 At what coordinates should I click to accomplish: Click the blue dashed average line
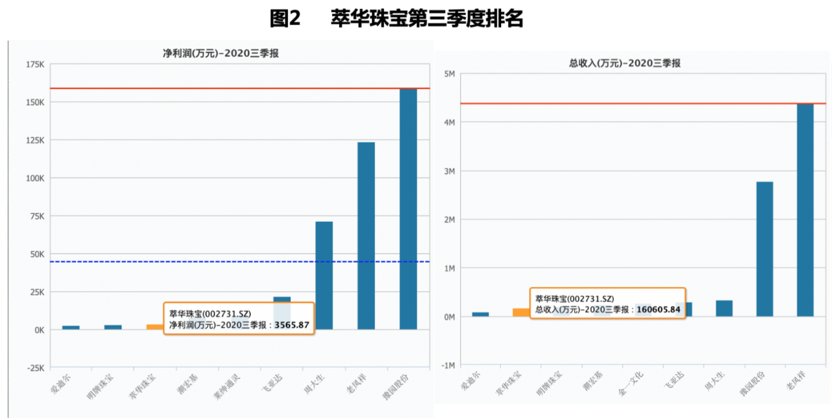tap(195, 262)
